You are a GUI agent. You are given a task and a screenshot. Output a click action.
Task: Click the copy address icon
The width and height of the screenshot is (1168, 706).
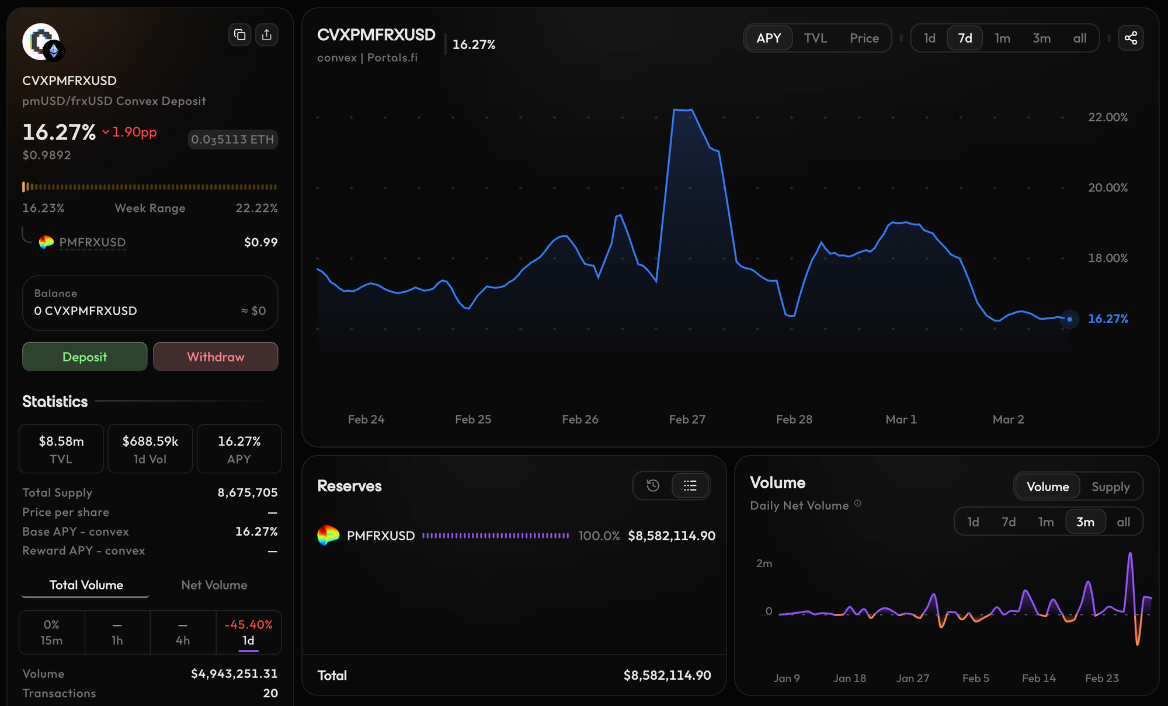tap(239, 35)
